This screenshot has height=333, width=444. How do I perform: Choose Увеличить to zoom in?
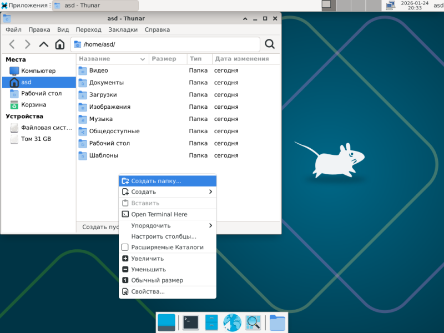click(168, 259)
